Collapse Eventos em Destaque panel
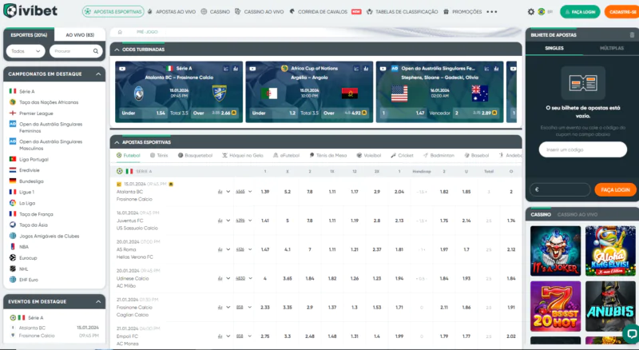Viewport: 639px width, 350px height. click(x=98, y=301)
